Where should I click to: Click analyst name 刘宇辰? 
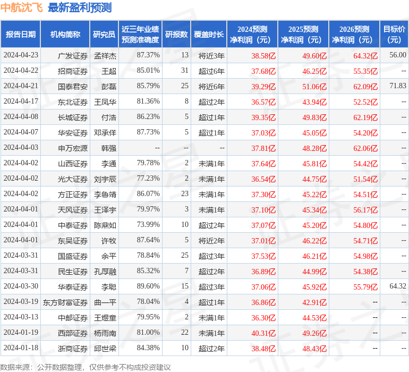(x=105, y=179)
